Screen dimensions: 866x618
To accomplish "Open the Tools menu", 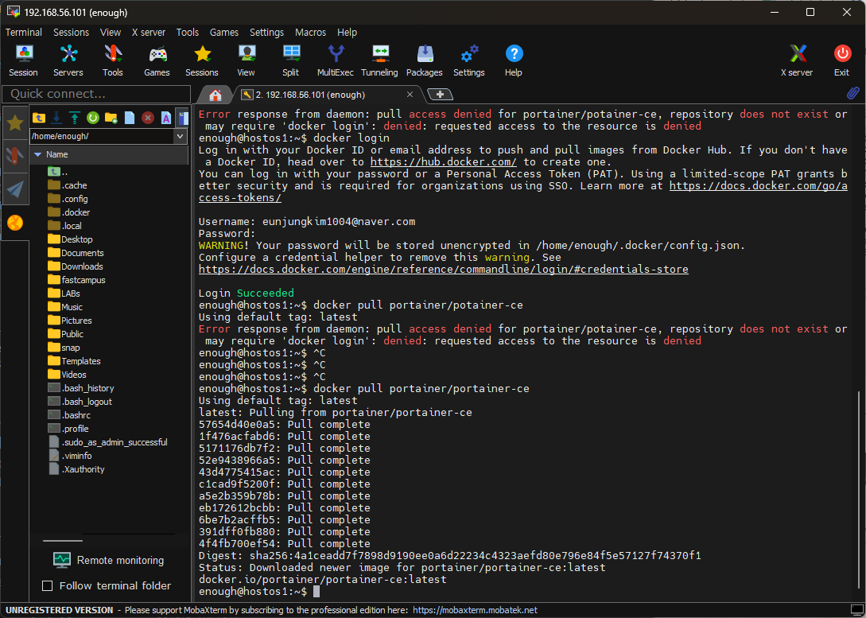I will [187, 32].
